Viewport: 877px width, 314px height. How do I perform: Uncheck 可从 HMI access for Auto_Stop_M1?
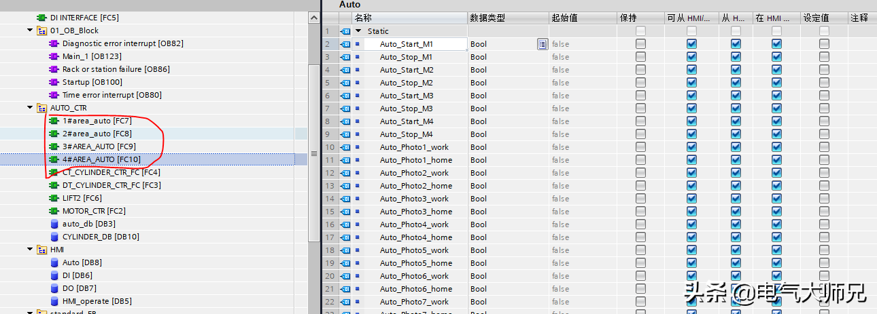pyautogui.click(x=691, y=57)
